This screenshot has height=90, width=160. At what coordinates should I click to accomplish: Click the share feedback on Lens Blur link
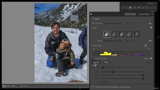(x=113, y=87)
